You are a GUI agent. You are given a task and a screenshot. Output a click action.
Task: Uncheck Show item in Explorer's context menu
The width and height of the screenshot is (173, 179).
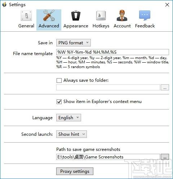coord(59,102)
